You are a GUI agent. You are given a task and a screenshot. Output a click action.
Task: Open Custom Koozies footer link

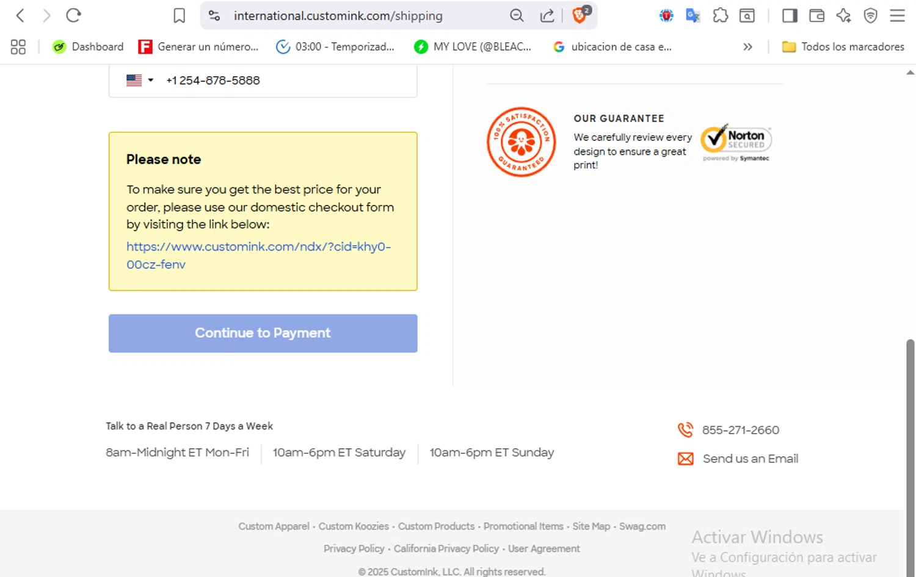click(x=354, y=526)
